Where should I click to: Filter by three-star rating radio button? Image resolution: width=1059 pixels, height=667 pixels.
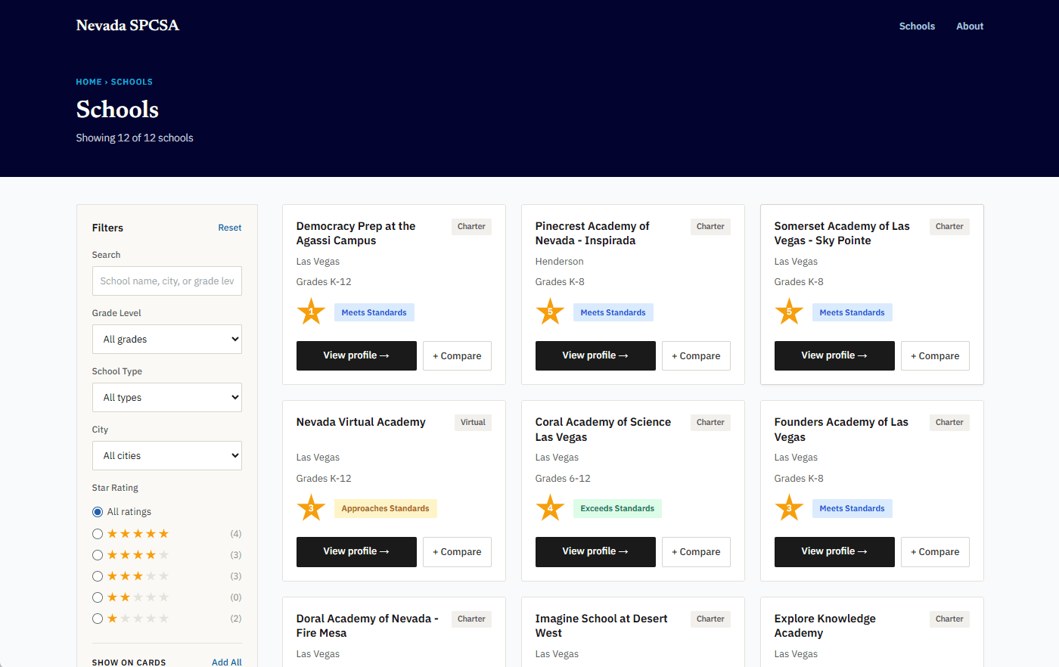pos(98,576)
